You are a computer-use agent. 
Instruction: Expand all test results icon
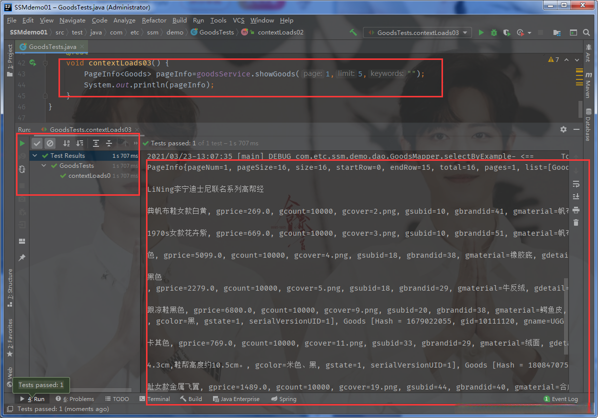pyautogui.click(x=96, y=143)
